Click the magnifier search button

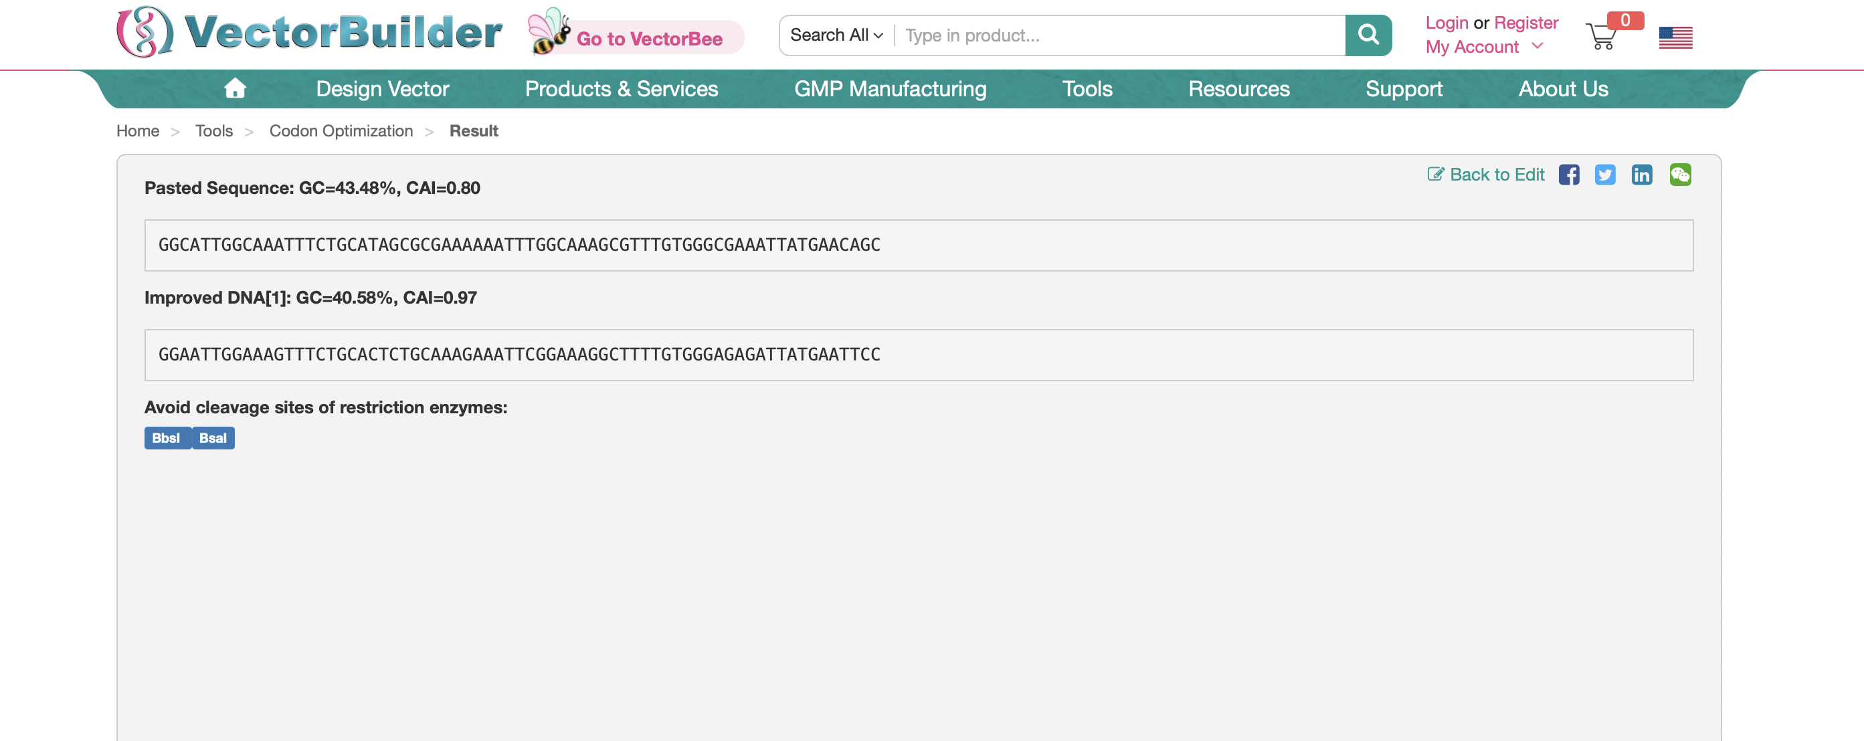(1368, 35)
